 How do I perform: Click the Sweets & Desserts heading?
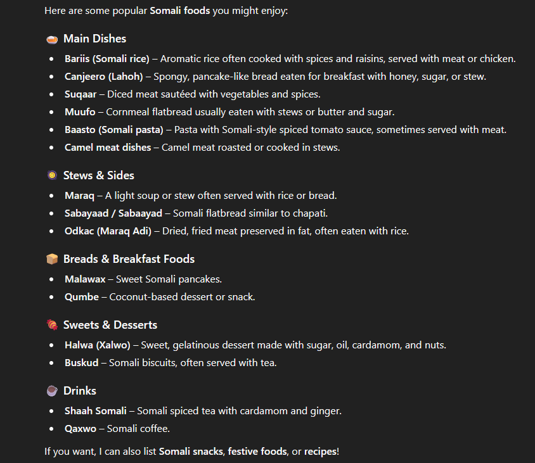point(110,325)
